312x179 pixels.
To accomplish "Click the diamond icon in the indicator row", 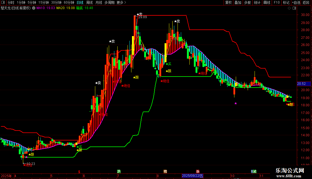I will [x=289, y=8].
